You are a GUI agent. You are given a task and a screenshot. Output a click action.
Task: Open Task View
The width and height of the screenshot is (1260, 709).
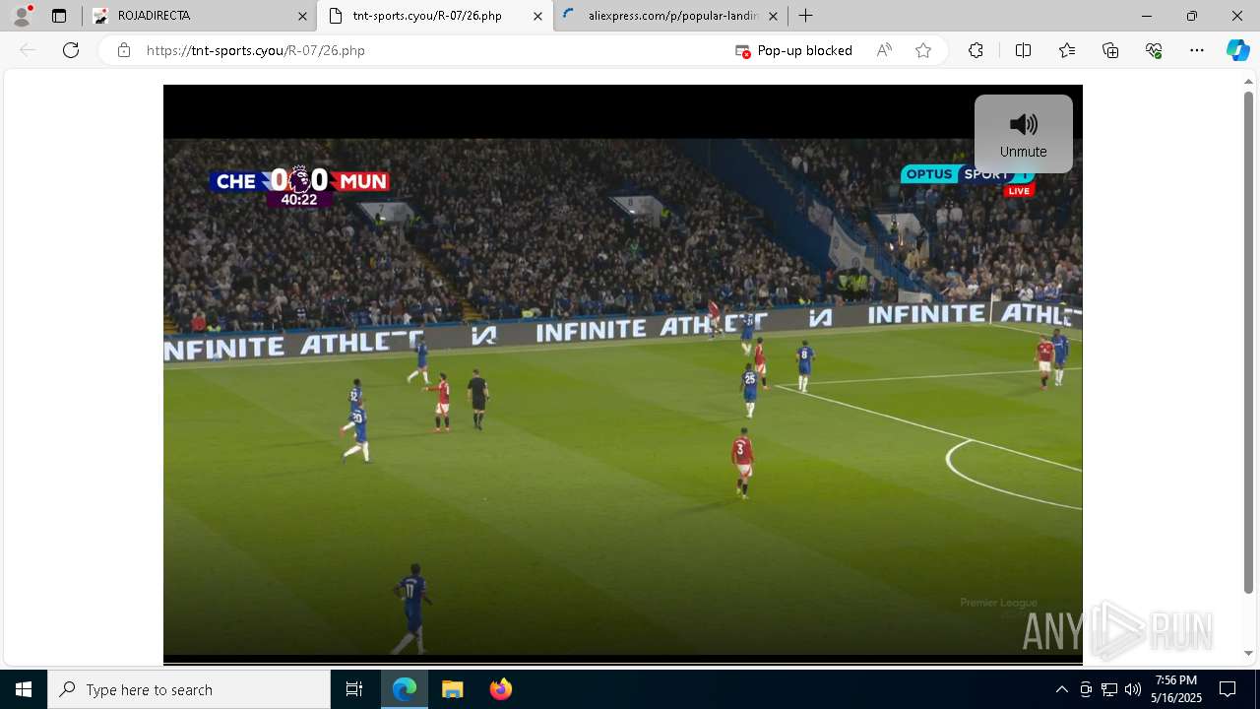[x=354, y=689]
